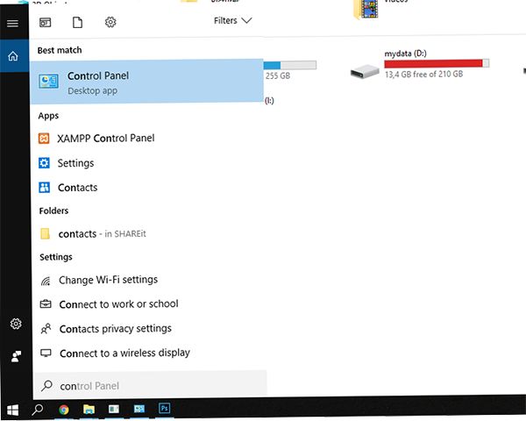The image size is (526, 421).
Task: Launch XAMPP Control Panel app
Action: (x=105, y=139)
